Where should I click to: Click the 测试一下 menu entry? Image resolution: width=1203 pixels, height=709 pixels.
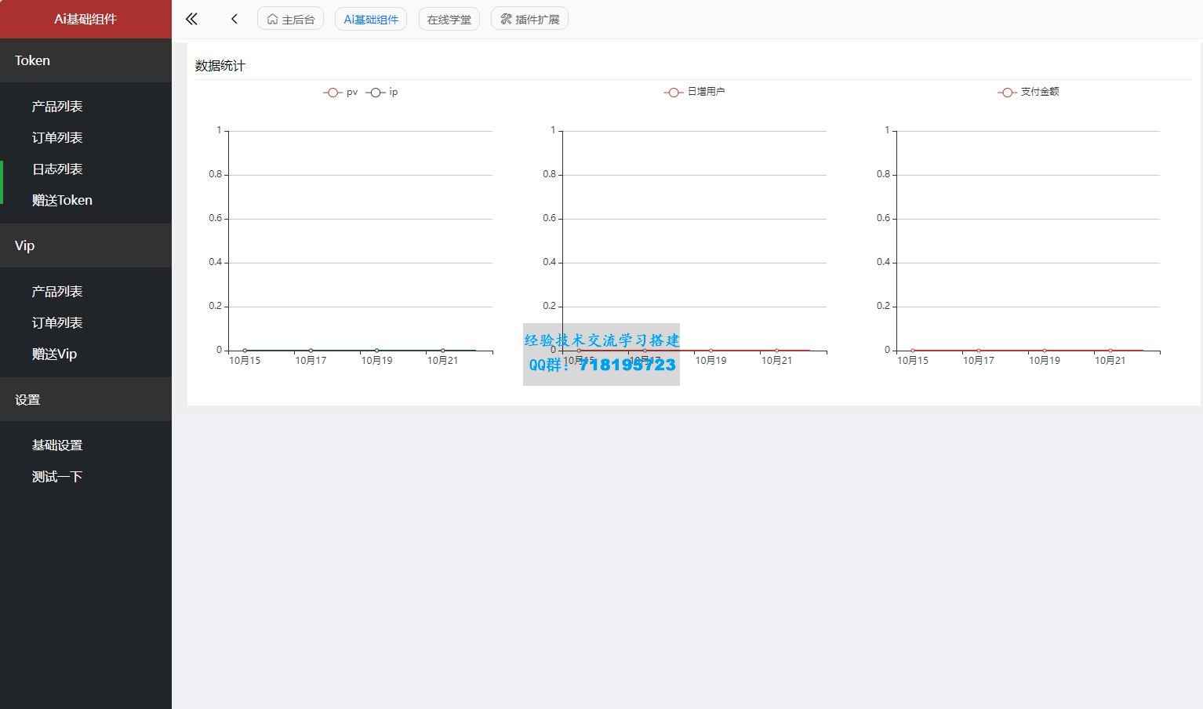tap(57, 476)
